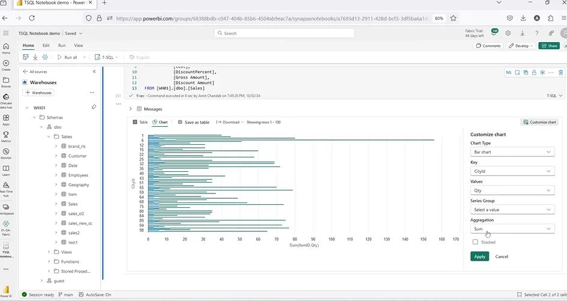
Task: Open the Develop mode dropdown
Action: pyautogui.click(x=521, y=46)
